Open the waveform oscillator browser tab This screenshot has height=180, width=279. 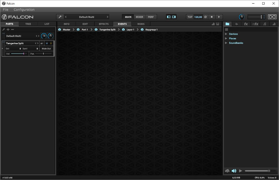pos(236,24)
